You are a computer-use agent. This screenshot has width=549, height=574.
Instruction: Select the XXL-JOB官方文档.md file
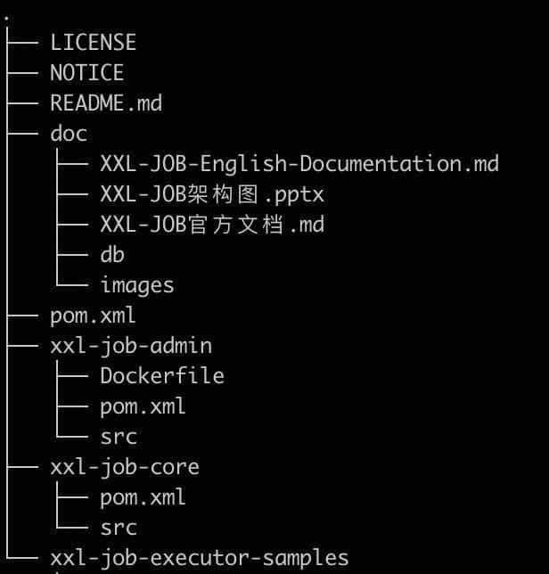click(x=212, y=225)
